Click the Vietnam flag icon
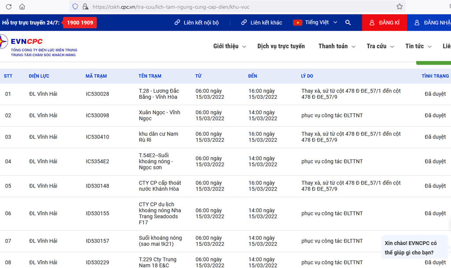 click(298, 22)
